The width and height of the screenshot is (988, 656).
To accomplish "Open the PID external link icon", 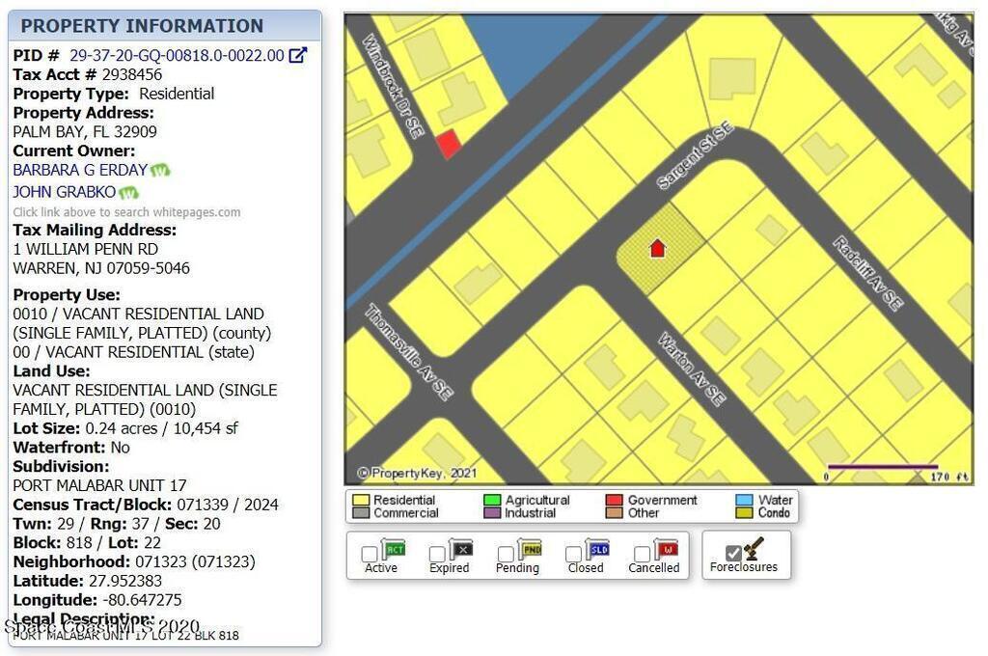I will [x=298, y=56].
